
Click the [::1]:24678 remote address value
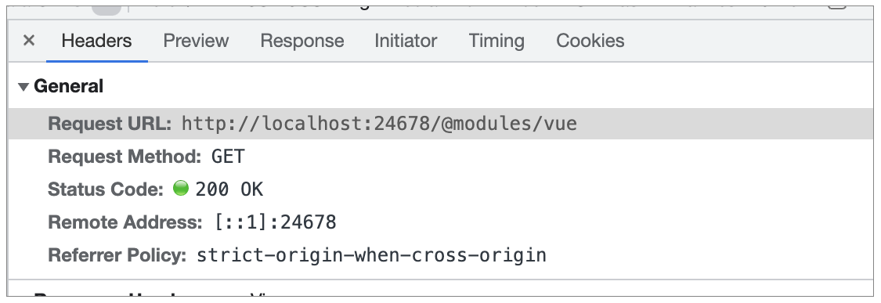pos(276,222)
